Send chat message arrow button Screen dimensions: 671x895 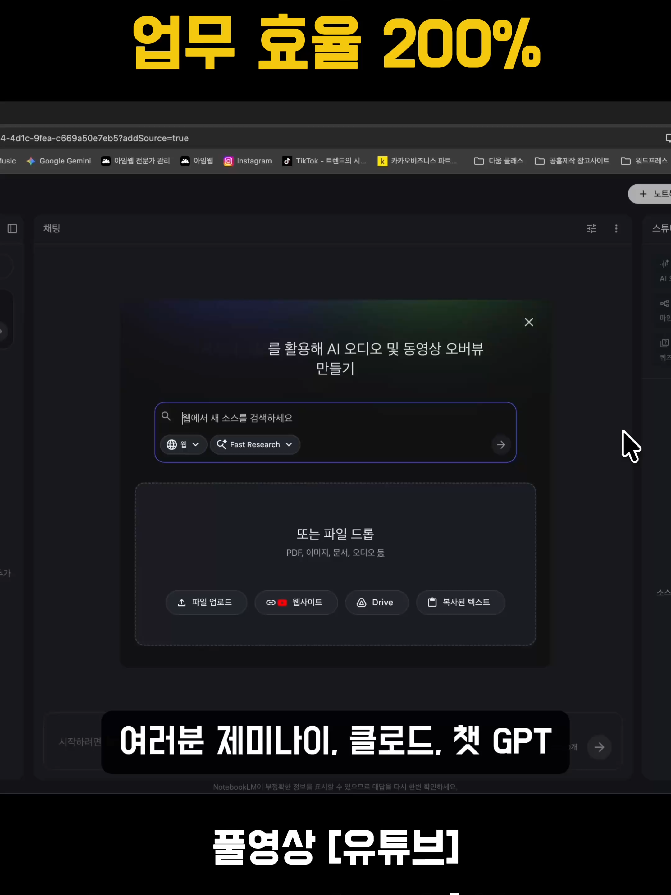(x=599, y=747)
